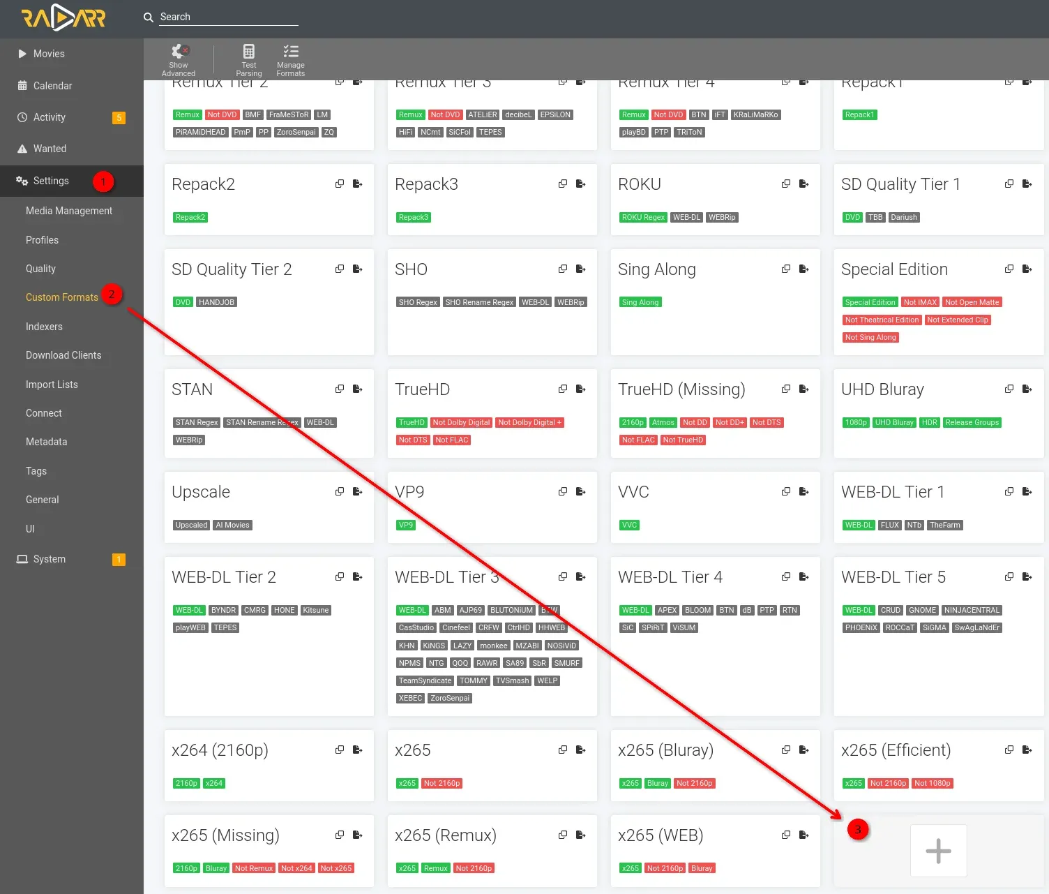Clone the UHD Bluray custom format
1049x894 pixels.
coord(1009,389)
